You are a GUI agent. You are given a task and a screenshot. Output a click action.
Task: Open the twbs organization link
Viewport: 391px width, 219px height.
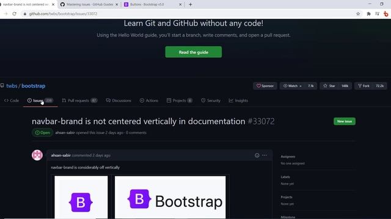point(12,86)
